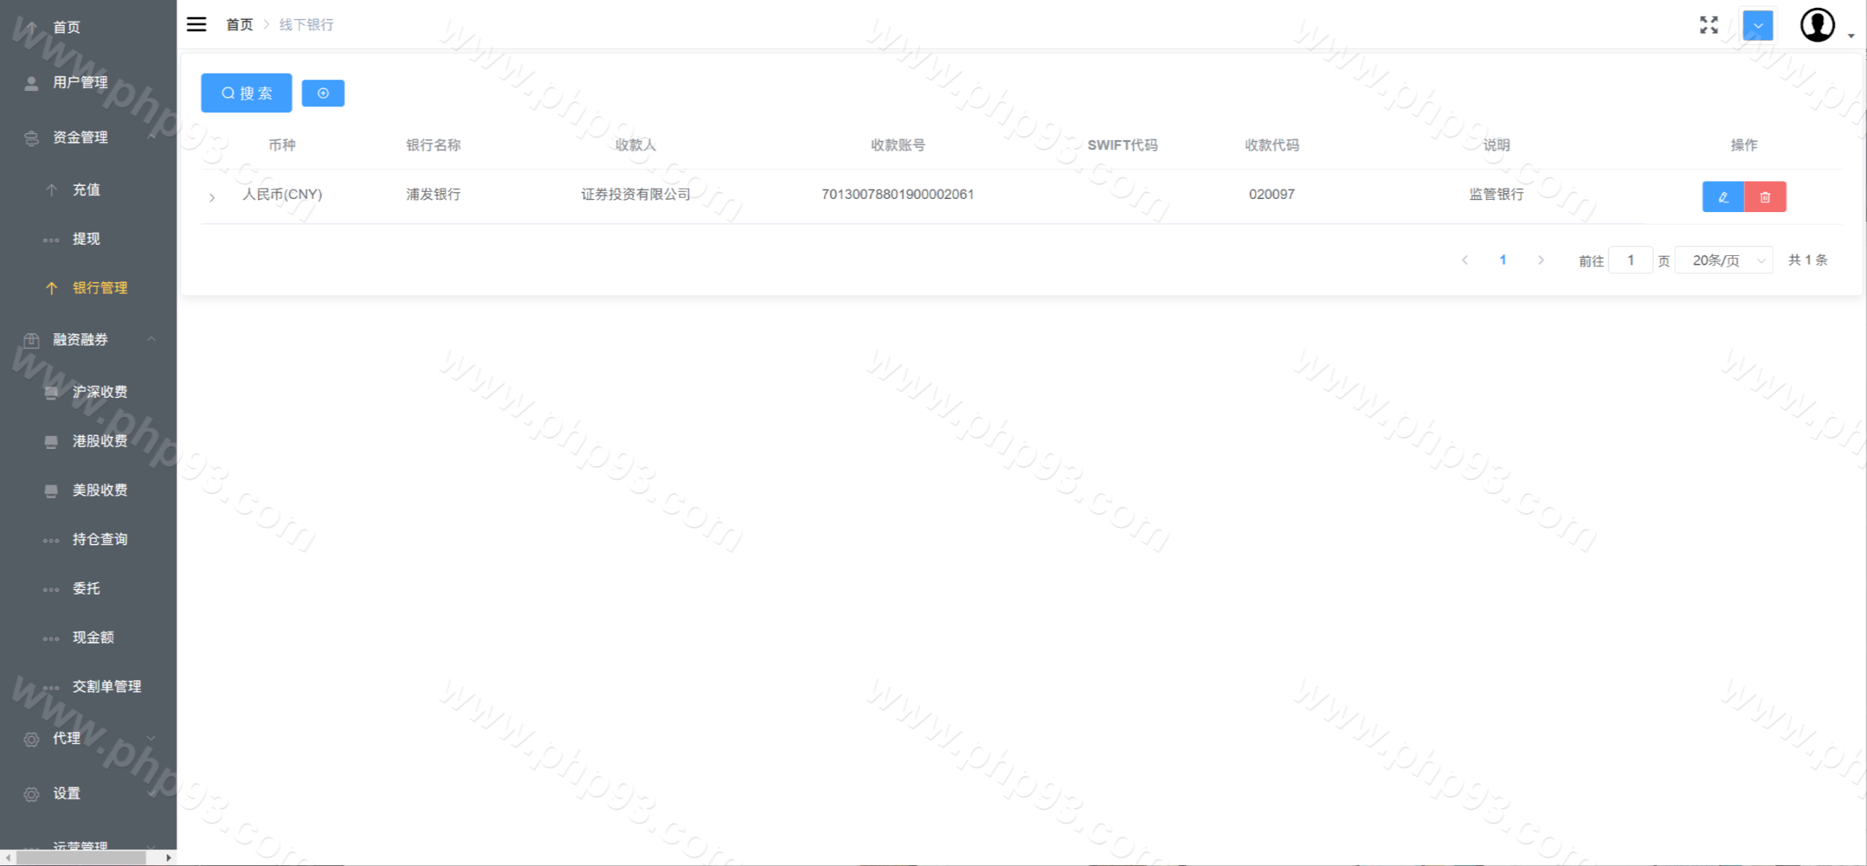Click the fullscreen toggle icon
1867x866 pixels.
[x=1709, y=25]
